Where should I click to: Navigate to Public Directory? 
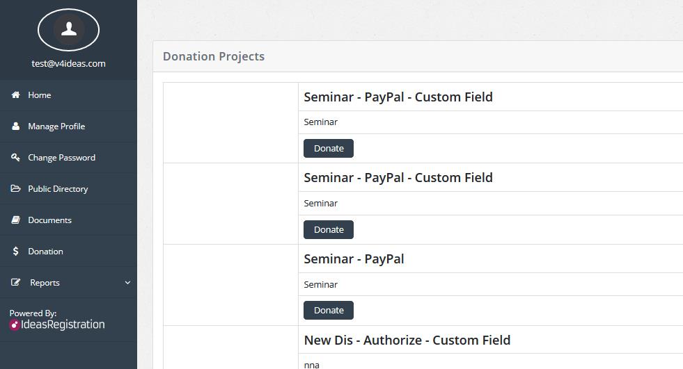tap(58, 189)
